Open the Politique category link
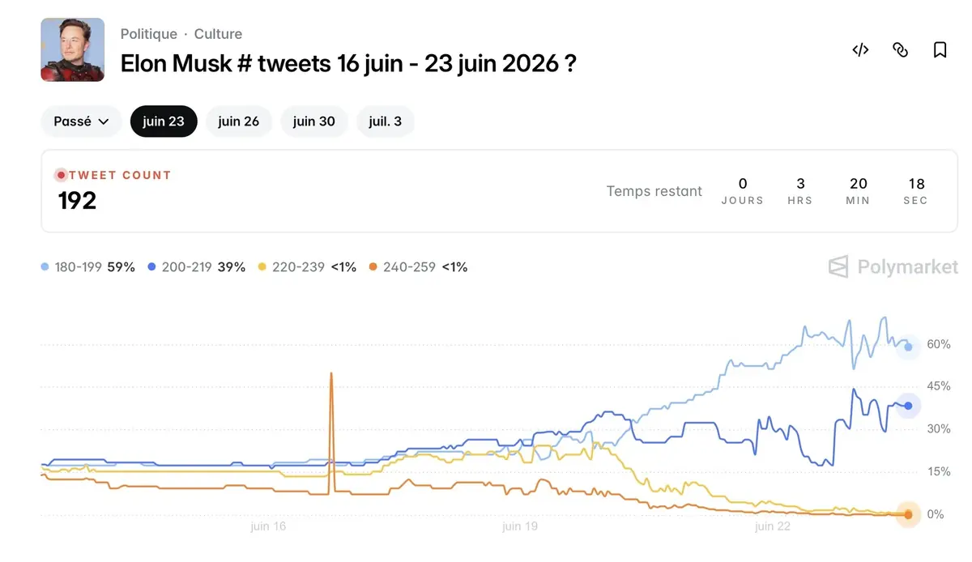 point(149,34)
